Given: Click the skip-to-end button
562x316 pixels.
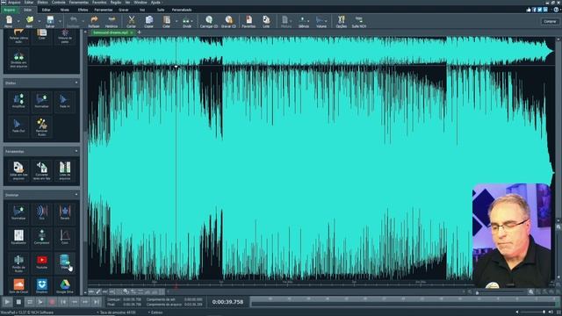Looking at the screenshot, I should click(97, 302).
